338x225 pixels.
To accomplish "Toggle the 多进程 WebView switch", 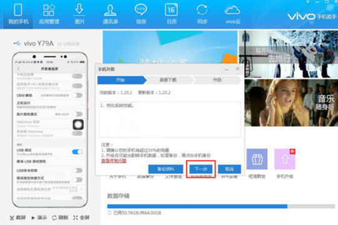I will 77,133.
